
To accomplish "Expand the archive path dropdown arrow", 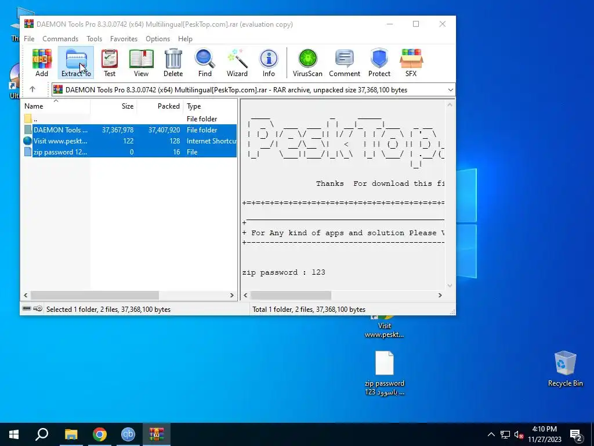I will tap(450, 90).
